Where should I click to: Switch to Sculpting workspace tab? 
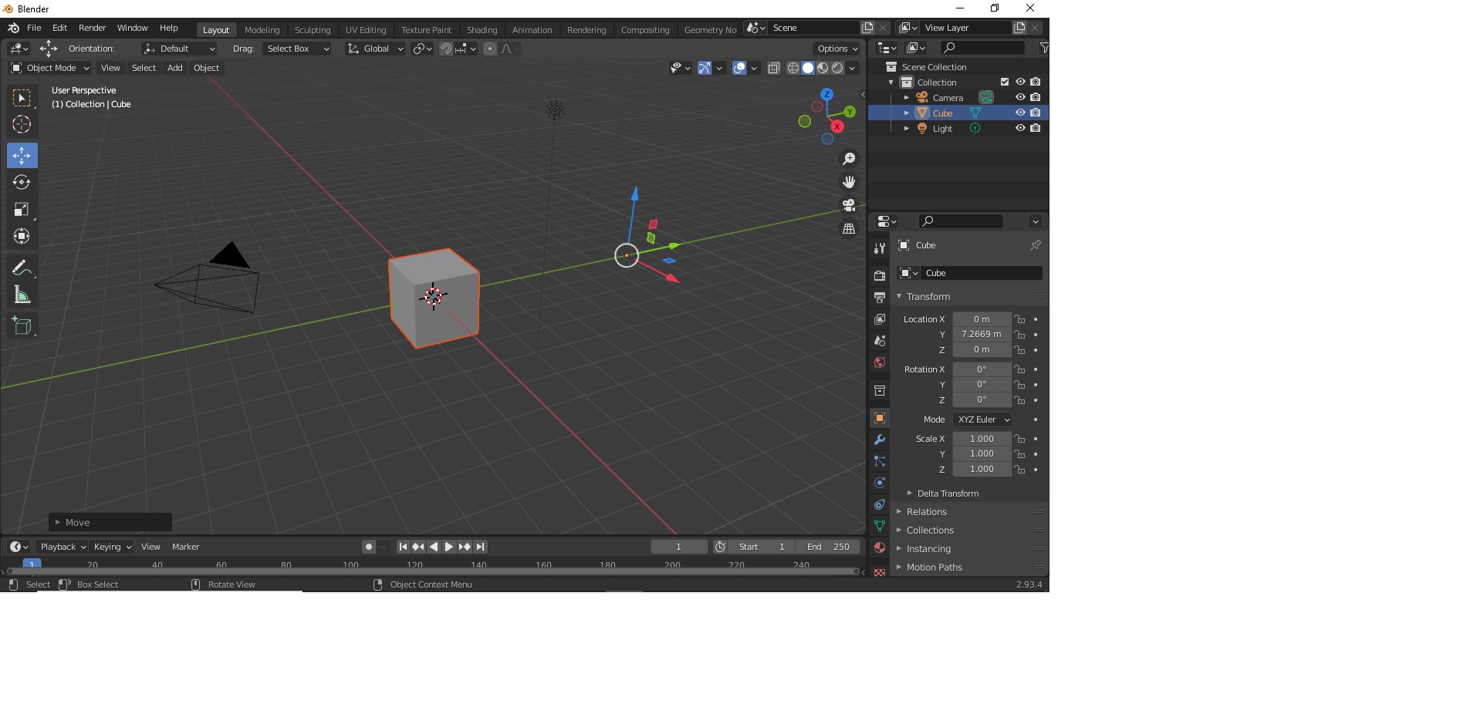point(313,30)
